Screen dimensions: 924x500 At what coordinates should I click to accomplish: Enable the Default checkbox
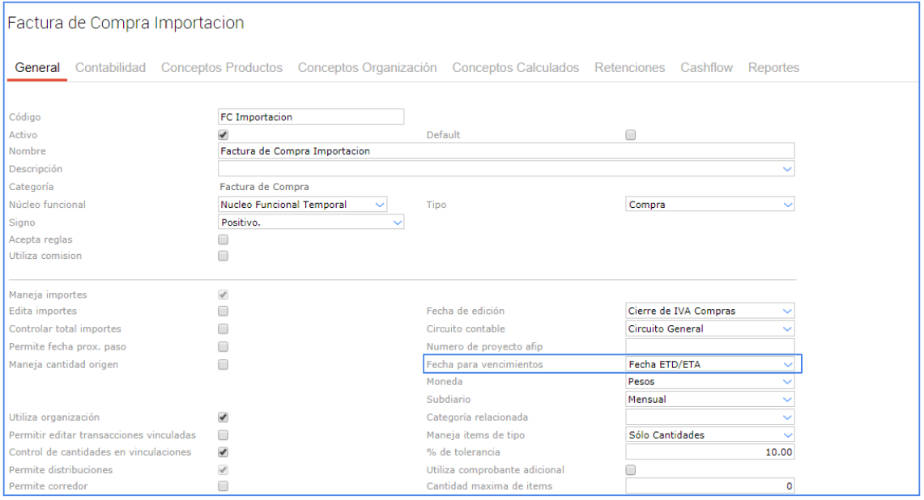pyautogui.click(x=631, y=135)
